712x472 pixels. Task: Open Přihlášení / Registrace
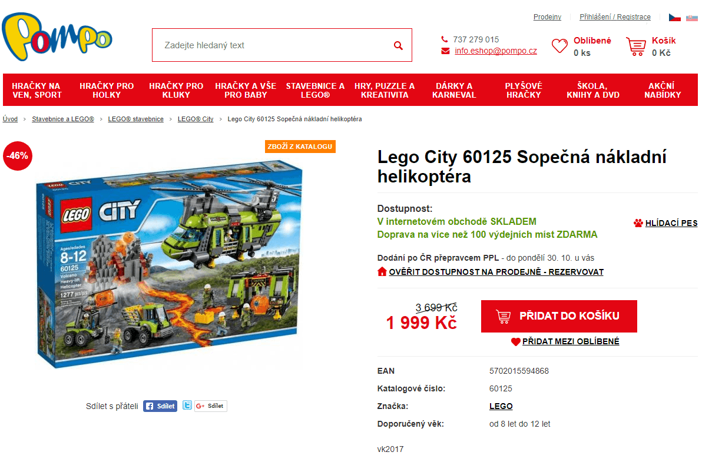click(615, 17)
